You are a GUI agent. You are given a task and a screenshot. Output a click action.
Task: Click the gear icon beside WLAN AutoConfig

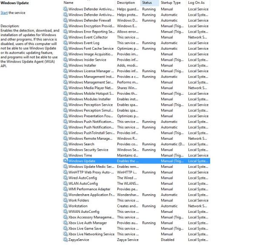[65, 184]
